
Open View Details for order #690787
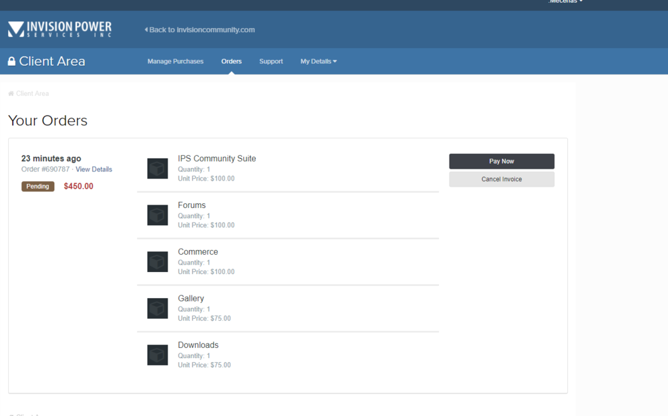pos(94,169)
